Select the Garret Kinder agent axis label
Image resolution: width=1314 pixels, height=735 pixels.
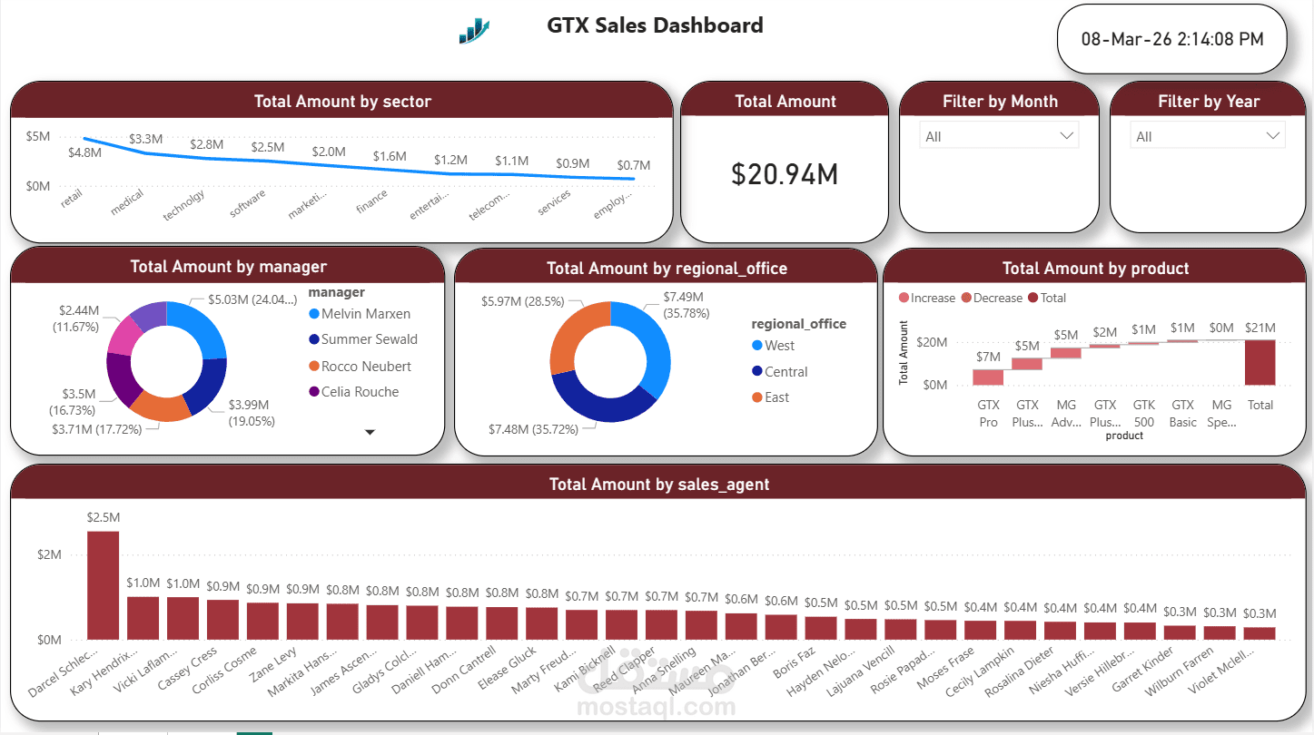pyautogui.click(x=1141, y=670)
